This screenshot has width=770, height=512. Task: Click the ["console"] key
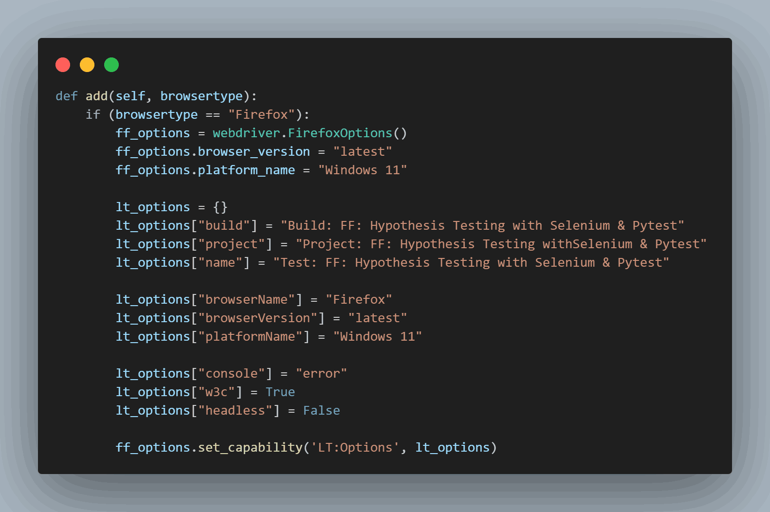point(232,373)
